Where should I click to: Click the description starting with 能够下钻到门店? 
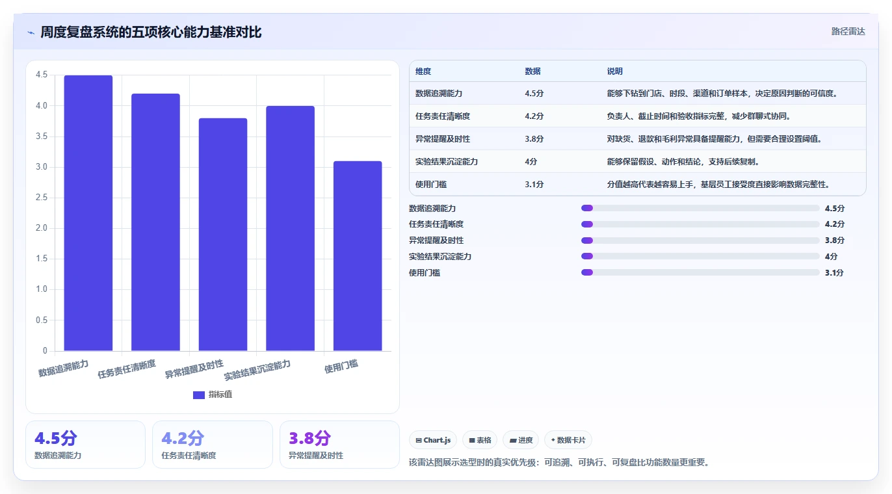coord(722,94)
